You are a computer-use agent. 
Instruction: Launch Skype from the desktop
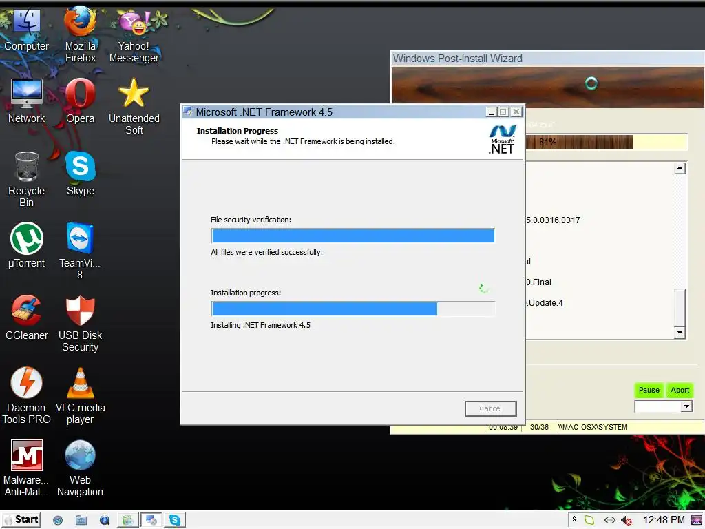coord(80,174)
